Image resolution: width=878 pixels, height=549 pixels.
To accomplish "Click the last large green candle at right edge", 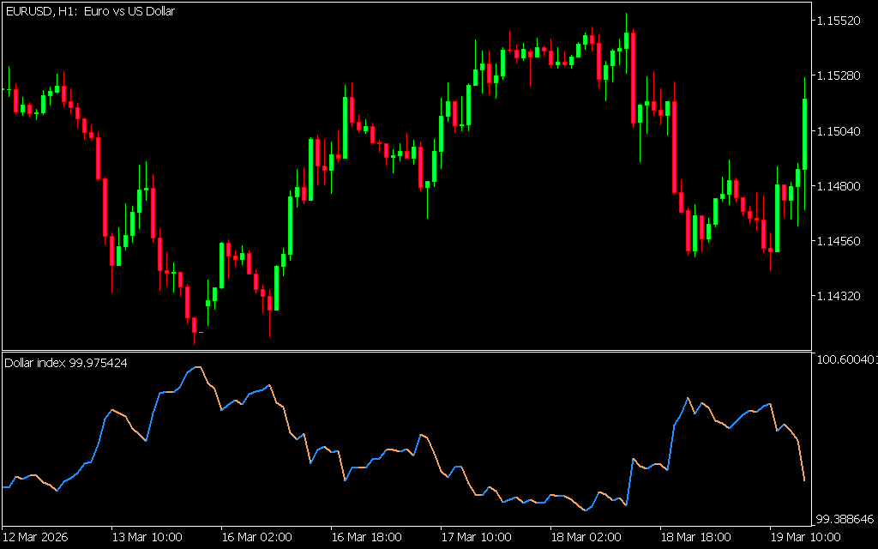I will [804, 133].
